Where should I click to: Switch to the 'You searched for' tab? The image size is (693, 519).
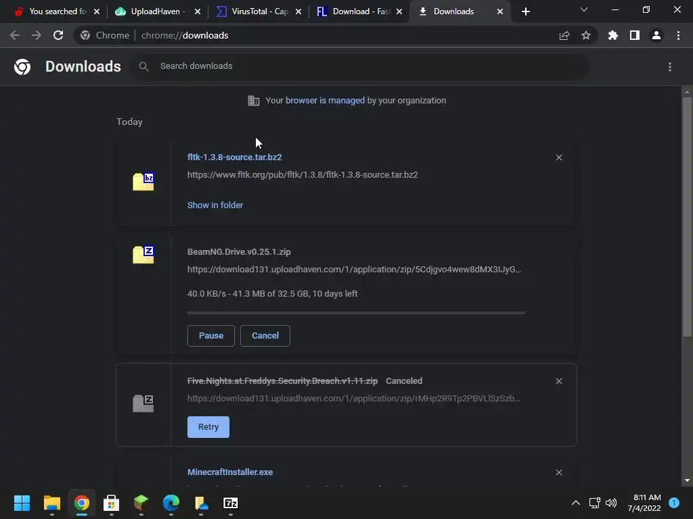coord(52,11)
